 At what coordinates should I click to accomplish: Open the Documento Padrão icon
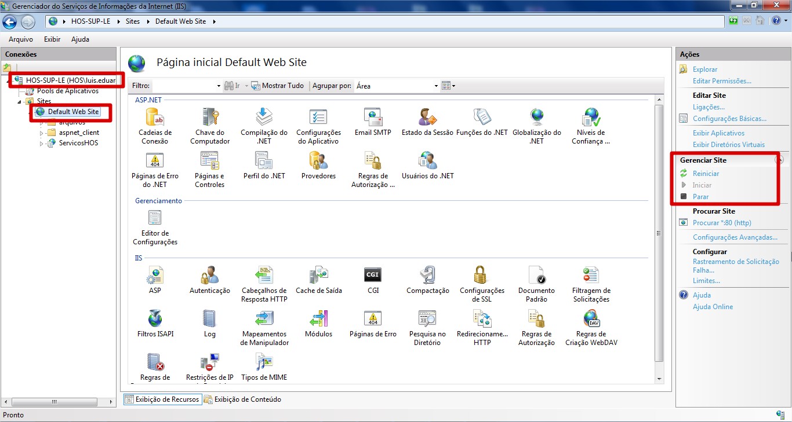pos(536,276)
